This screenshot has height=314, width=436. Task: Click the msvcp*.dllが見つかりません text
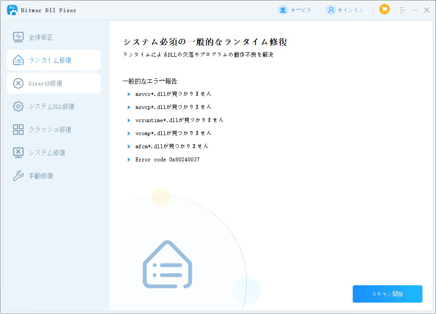(173, 107)
